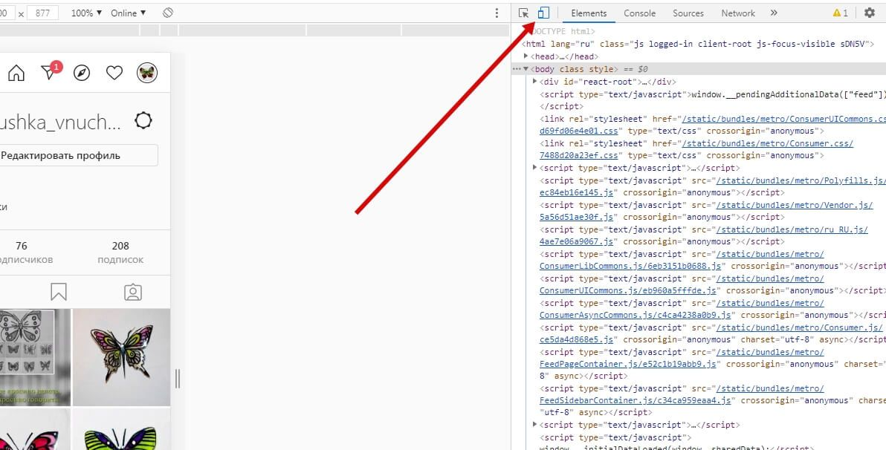Collapse the body element node
Image resolution: width=886 pixels, height=450 pixels.
[x=526, y=69]
